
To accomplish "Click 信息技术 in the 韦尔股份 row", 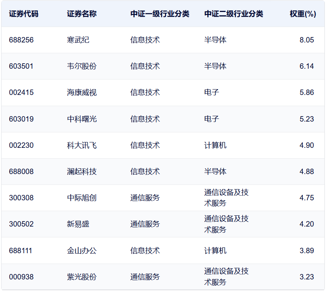I will 145,66.
